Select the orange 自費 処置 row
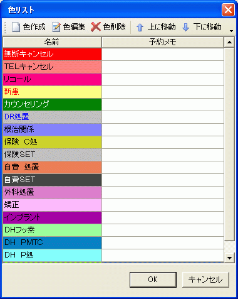 (x=53, y=167)
